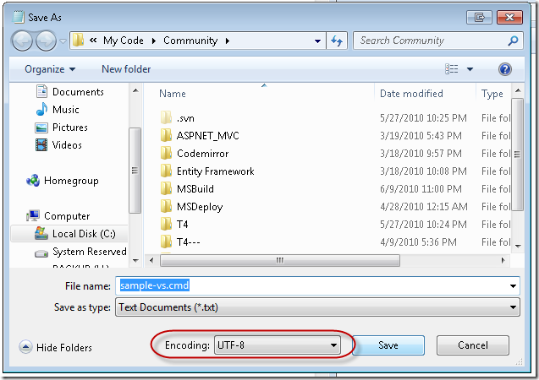Select the Codemirror folder

pyautogui.click(x=202, y=154)
